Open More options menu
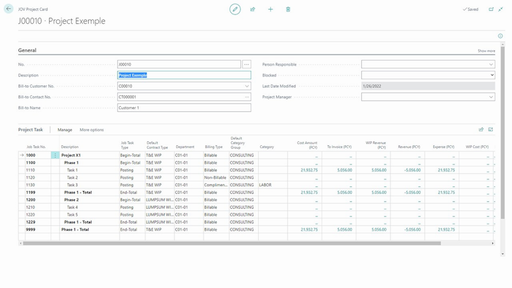The height and width of the screenshot is (288, 512). [x=91, y=130]
